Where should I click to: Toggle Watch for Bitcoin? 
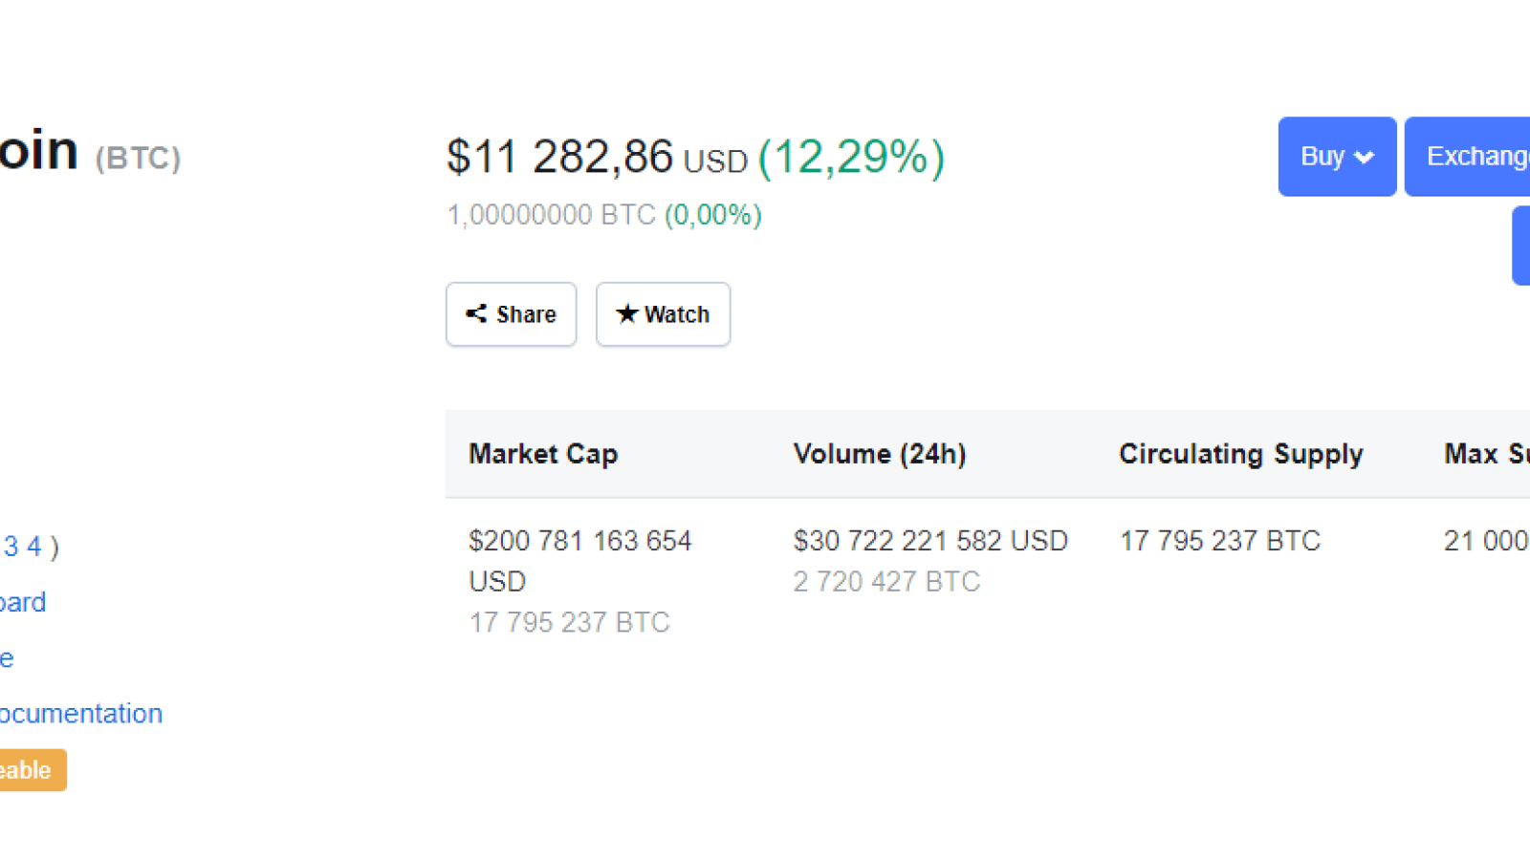663,314
